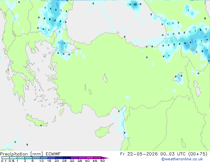The image size is (210, 162).
Task: Click the '15' legend scale label
Action: point(49,161)
